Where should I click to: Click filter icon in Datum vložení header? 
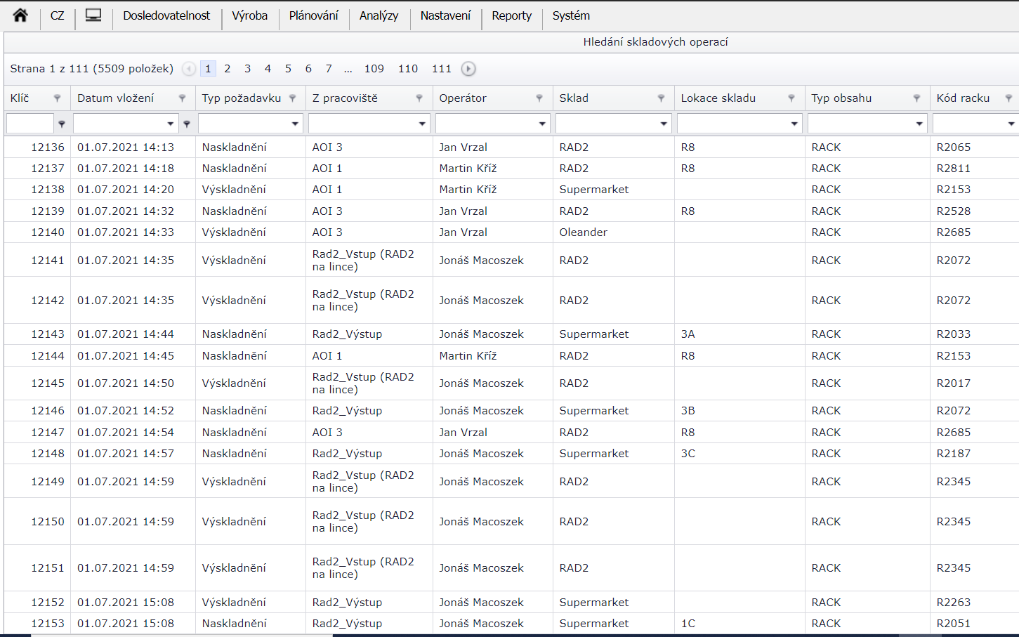click(x=183, y=98)
